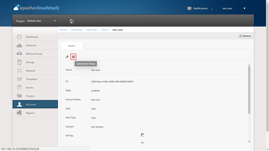Select the Details tab
The image size is (269, 151).
tap(72, 46)
